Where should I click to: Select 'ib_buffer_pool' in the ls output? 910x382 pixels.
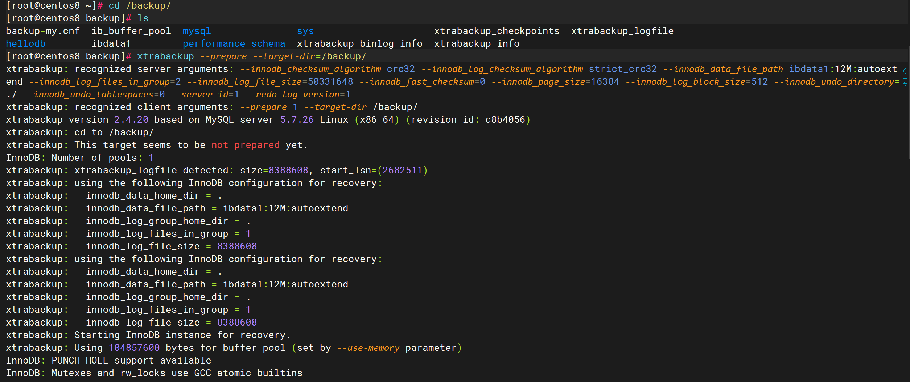click(131, 31)
